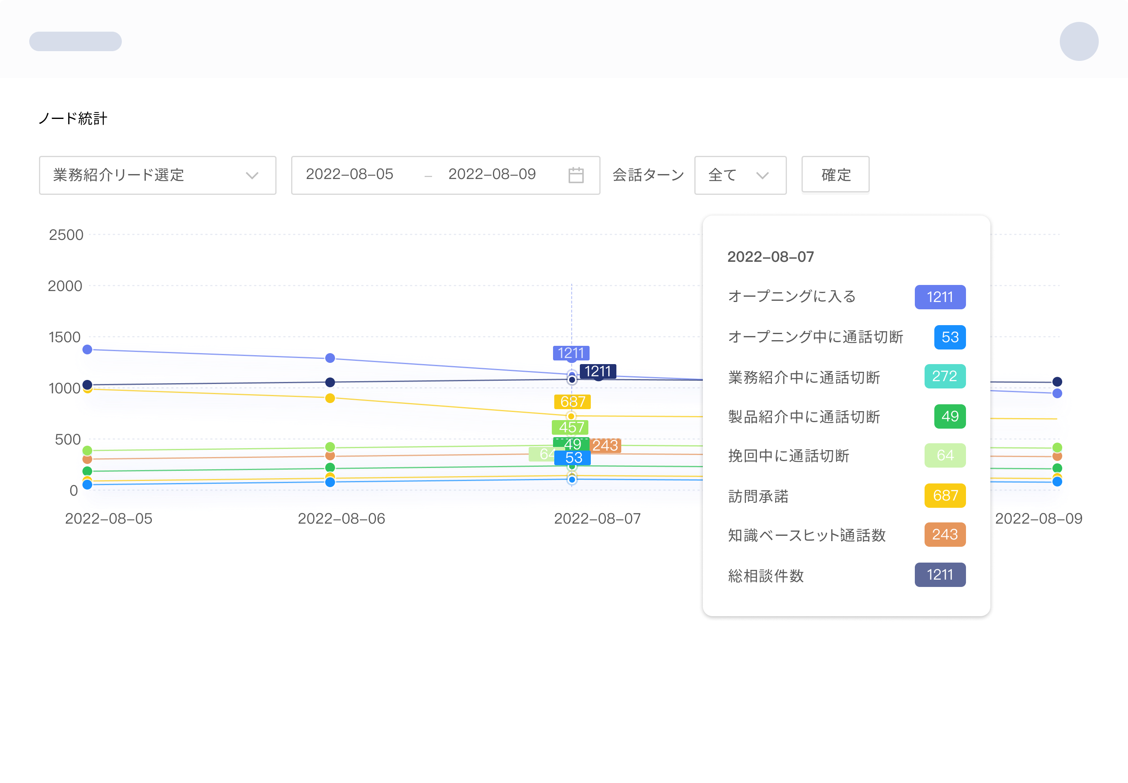
Task: Click the orange 243 chart data label
Action: (605, 445)
